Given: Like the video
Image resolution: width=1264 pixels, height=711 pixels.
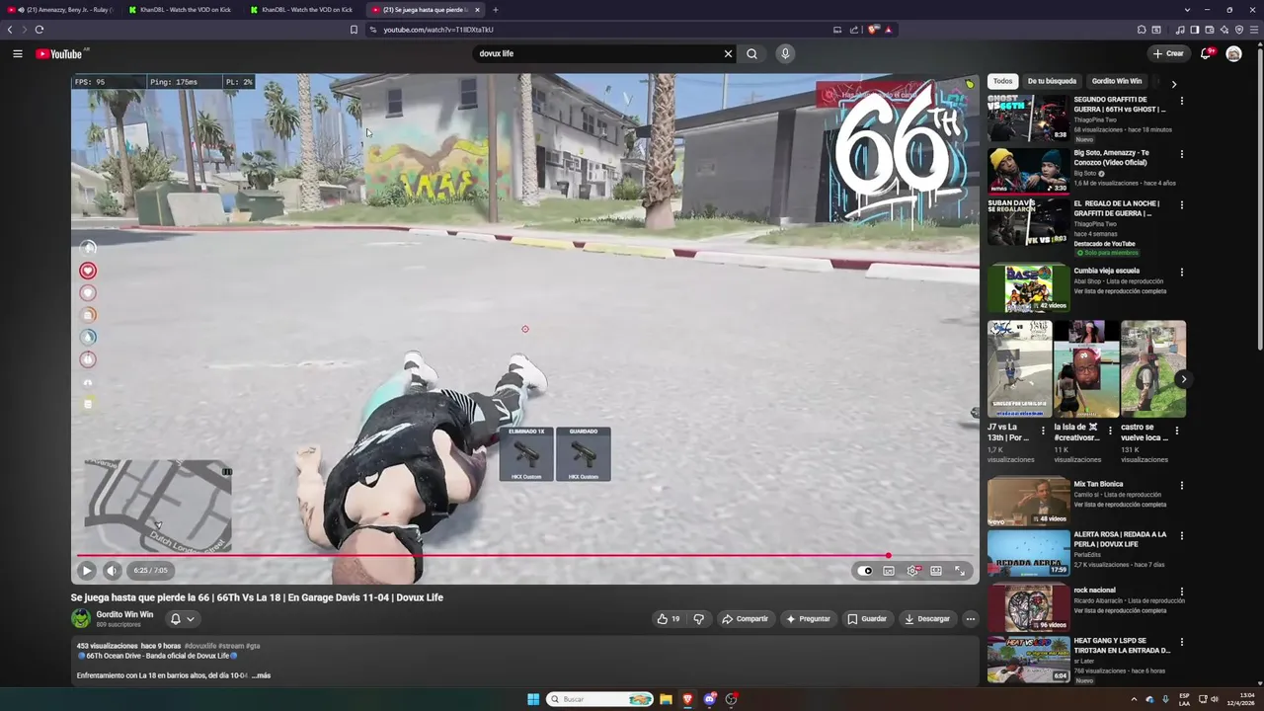Looking at the screenshot, I should coord(669,619).
